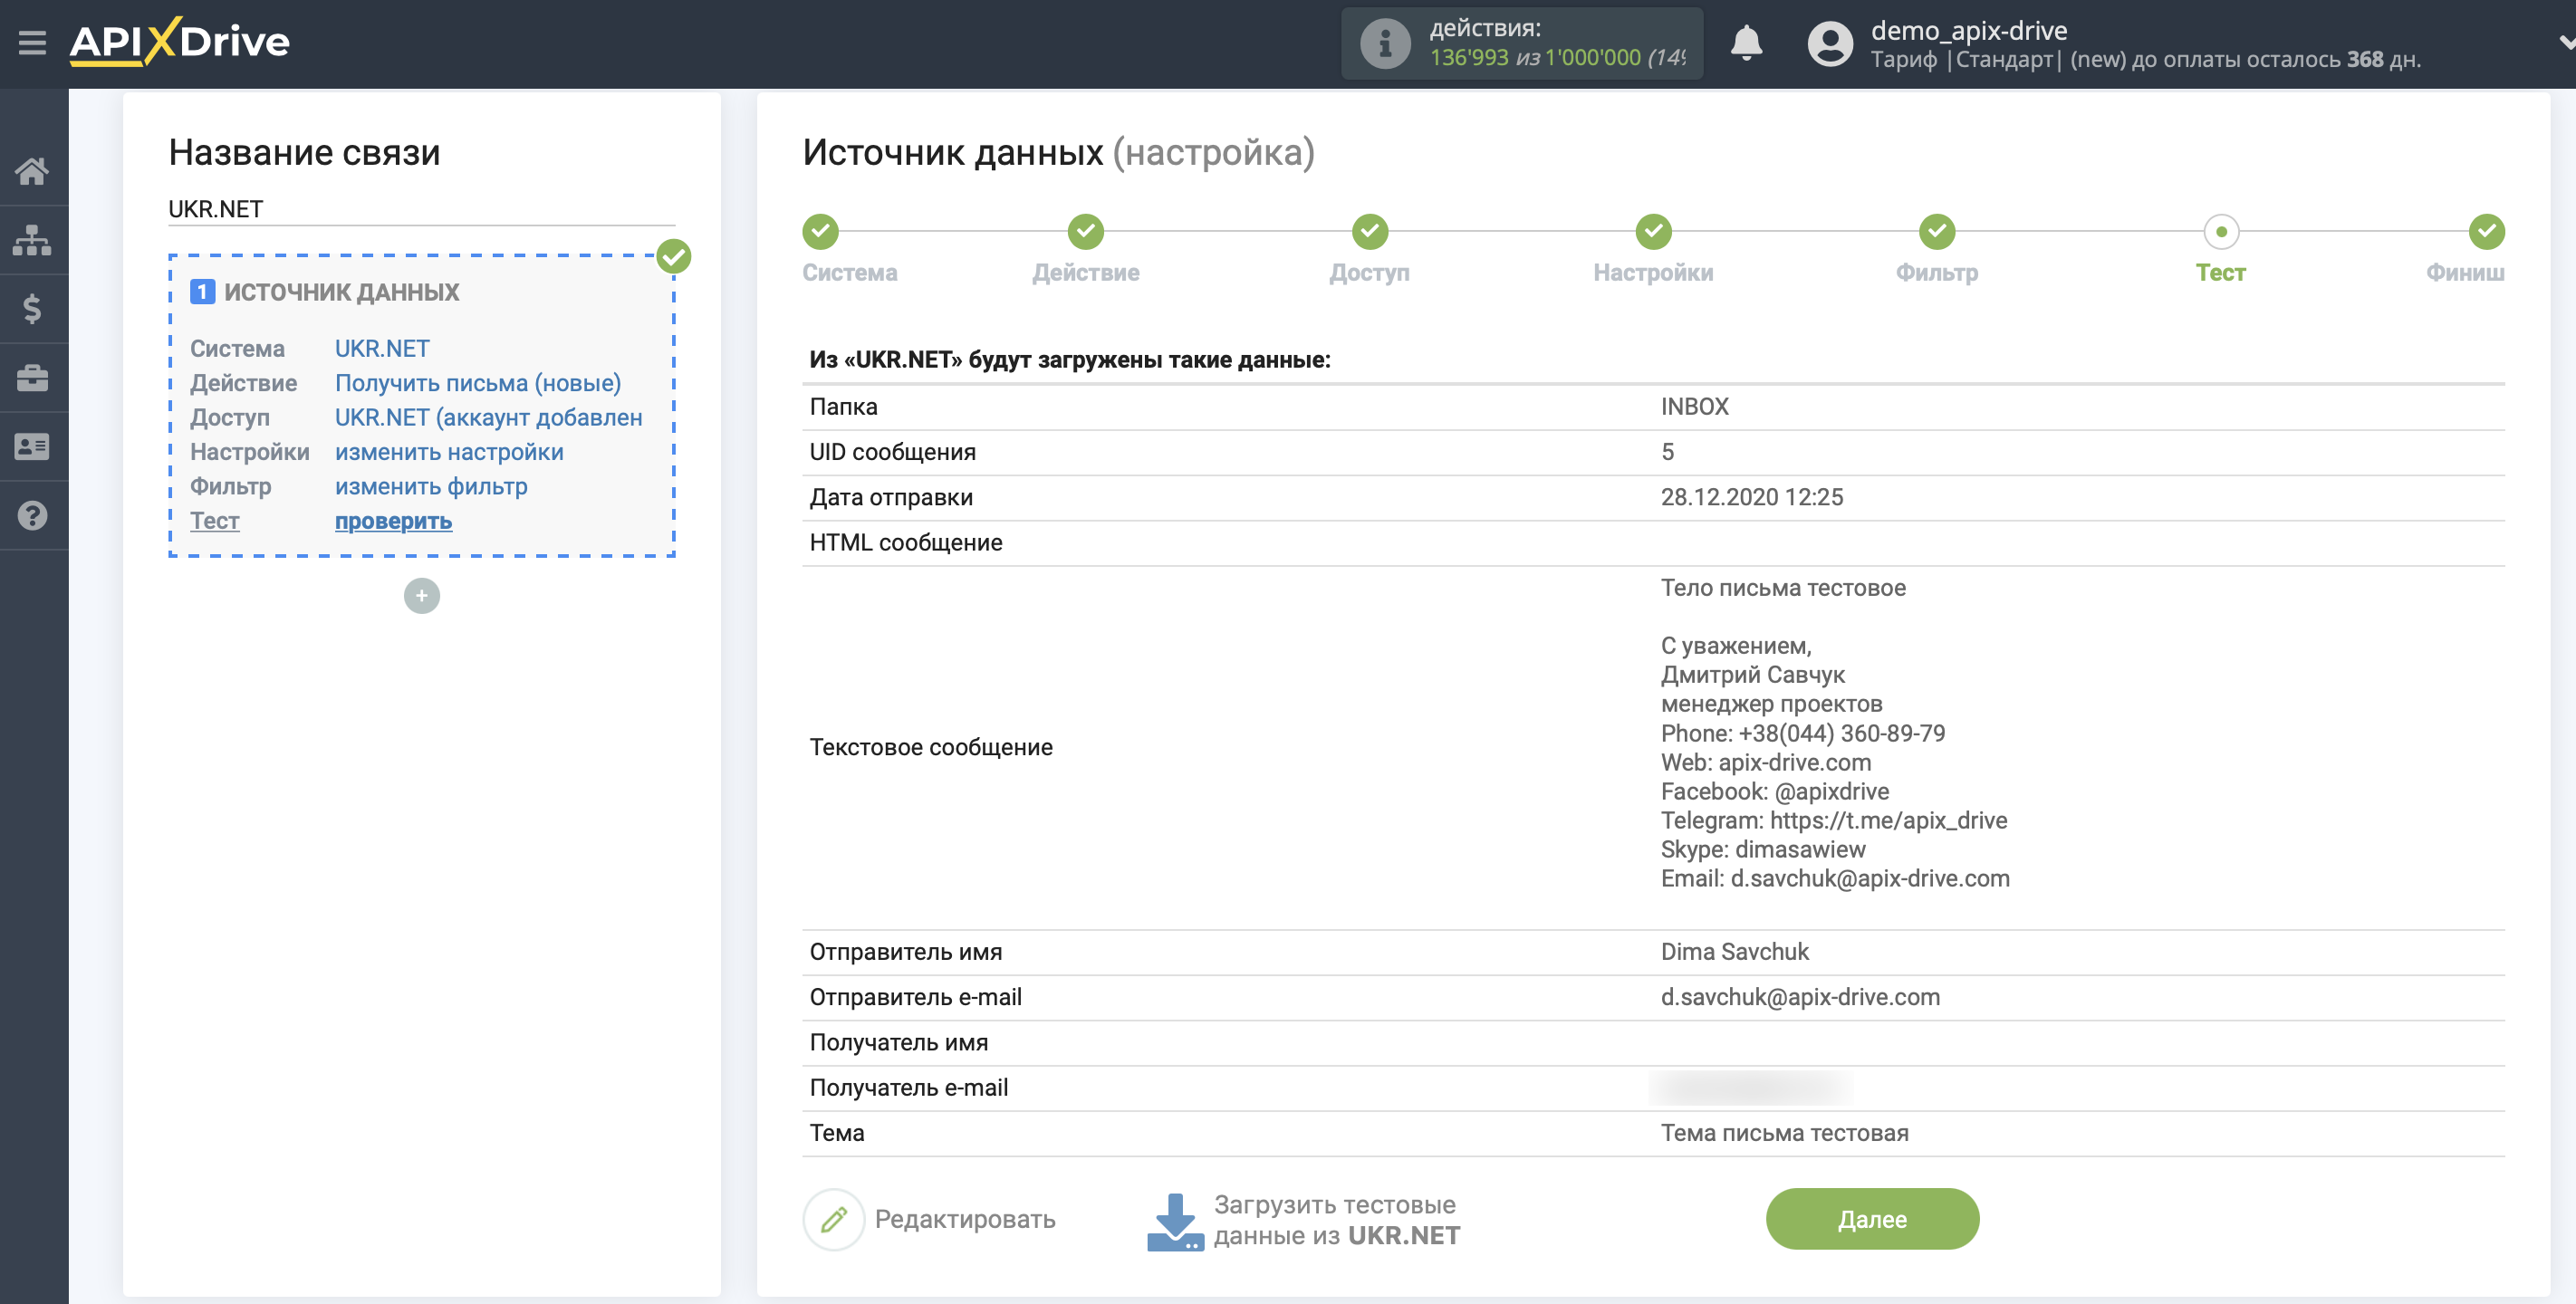The height and width of the screenshot is (1304, 2576).
Task: Click the actions counter 136'993
Action: 1469,58
